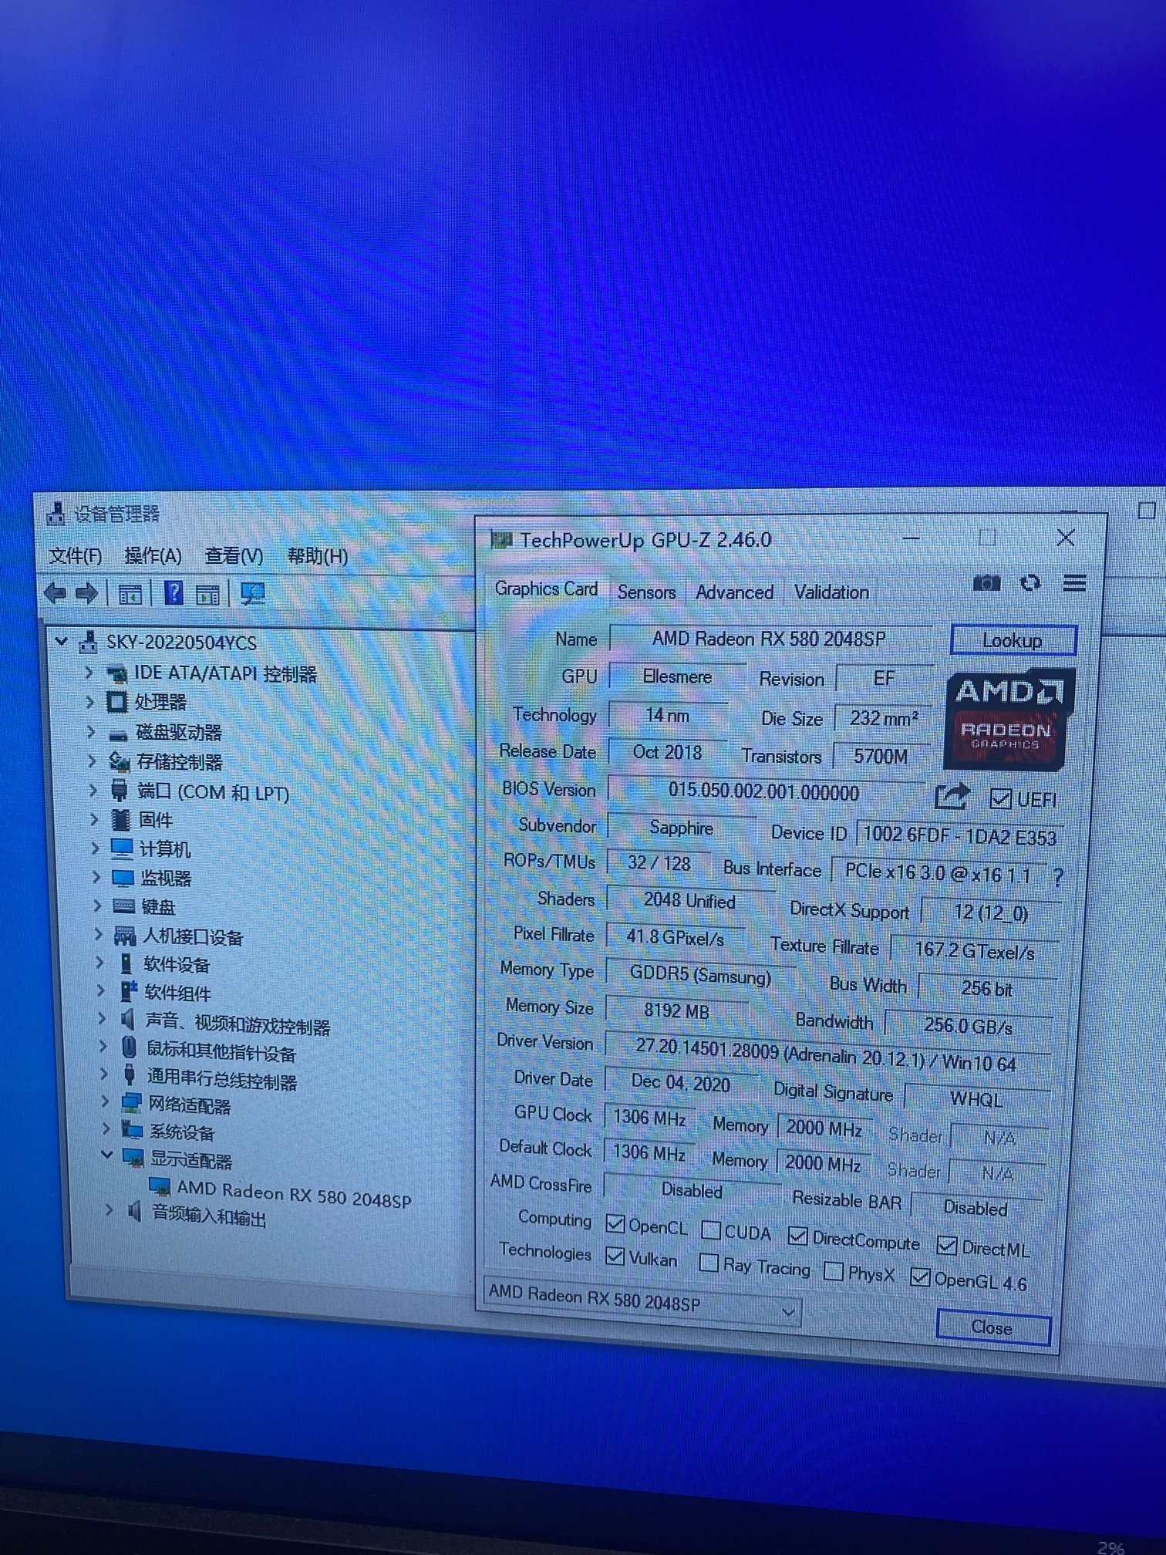Image resolution: width=1166 pixels, height=1555 pixels.
Task: Click the 监视器 monitor icon
Action: (x=123, y=878)
